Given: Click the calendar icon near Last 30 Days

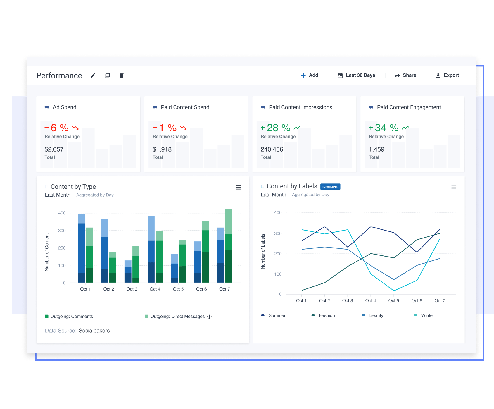Looking at the screenshot, I should (x=340, y=75).
